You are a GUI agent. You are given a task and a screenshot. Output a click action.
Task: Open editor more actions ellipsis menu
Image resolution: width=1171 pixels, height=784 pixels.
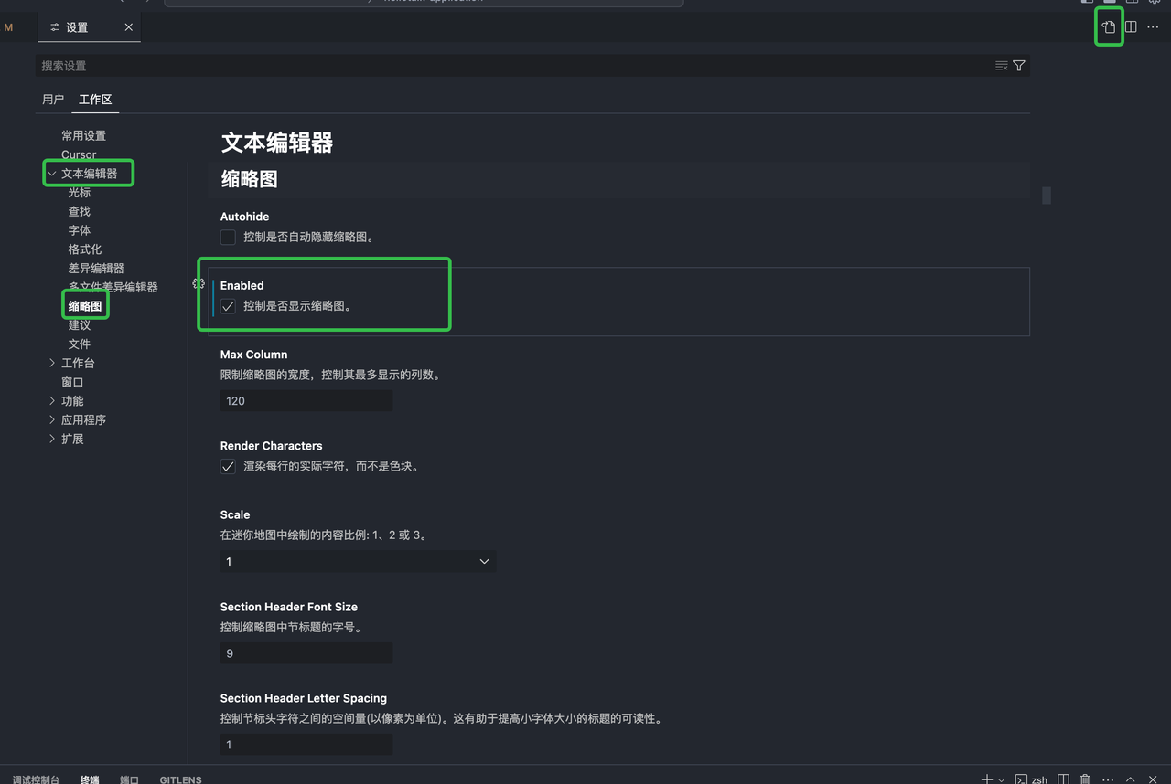pos(1153,27)
